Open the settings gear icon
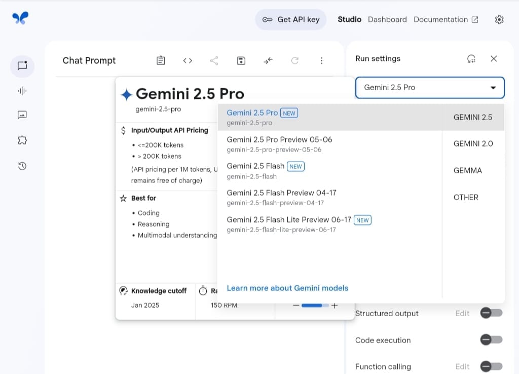 coord(499,20)
